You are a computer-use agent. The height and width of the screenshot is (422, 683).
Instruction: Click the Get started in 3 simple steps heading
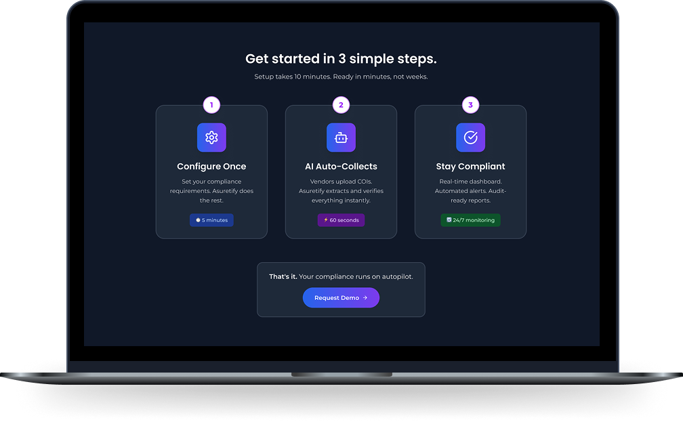click(341, 59)
